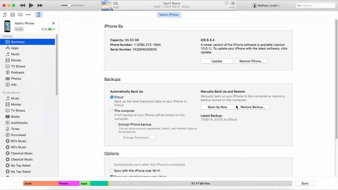Image resolution: width=338 pixels, height=190 pixels.
Task: Rewind to the previous track
Action: click(22, 5)
